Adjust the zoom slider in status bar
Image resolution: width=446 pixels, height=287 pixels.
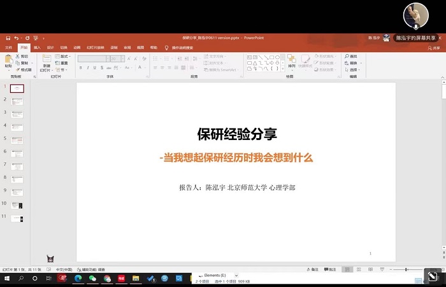407,269
